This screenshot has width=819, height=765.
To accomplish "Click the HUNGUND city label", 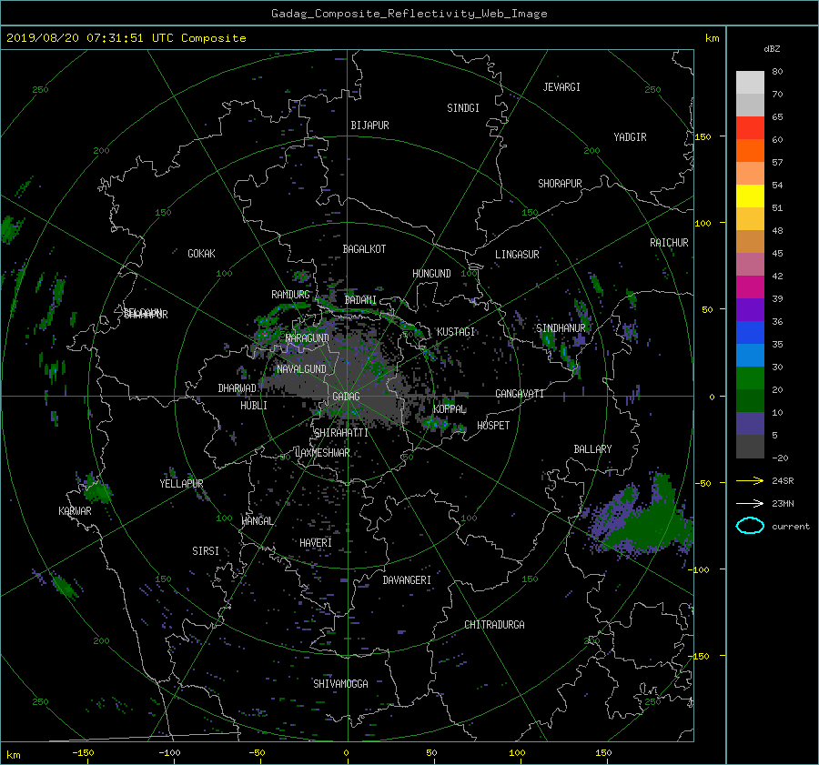I will 431,274.
